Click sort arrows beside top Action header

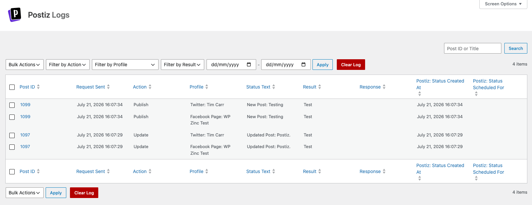[x=150, y=87]
